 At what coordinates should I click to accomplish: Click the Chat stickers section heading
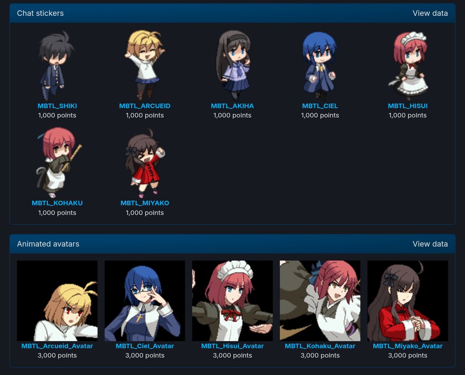(40, 13)
